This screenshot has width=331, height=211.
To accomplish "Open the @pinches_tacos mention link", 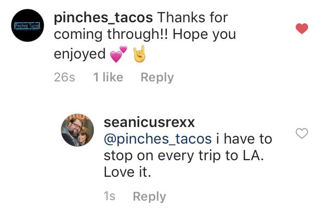I will pos(158,139).
